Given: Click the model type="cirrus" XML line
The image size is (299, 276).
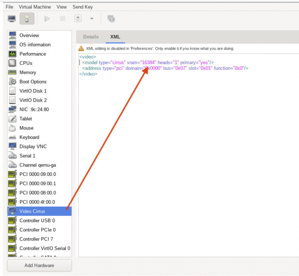Looking at the screenshot, I should pos(148,63).
